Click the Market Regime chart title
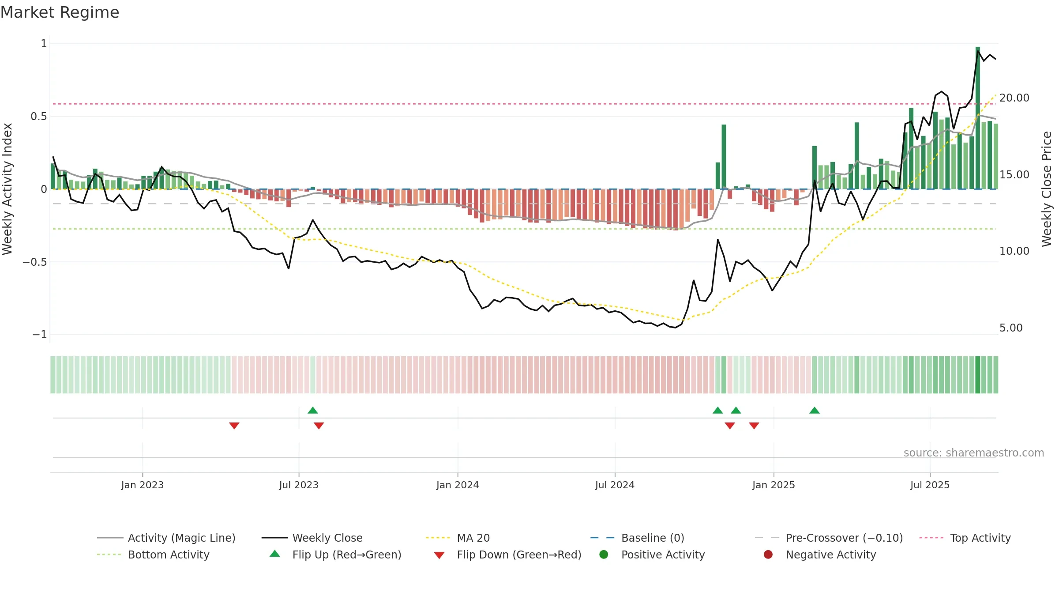The height and width of the screenshot is (596, 1059). pos(60,12)
